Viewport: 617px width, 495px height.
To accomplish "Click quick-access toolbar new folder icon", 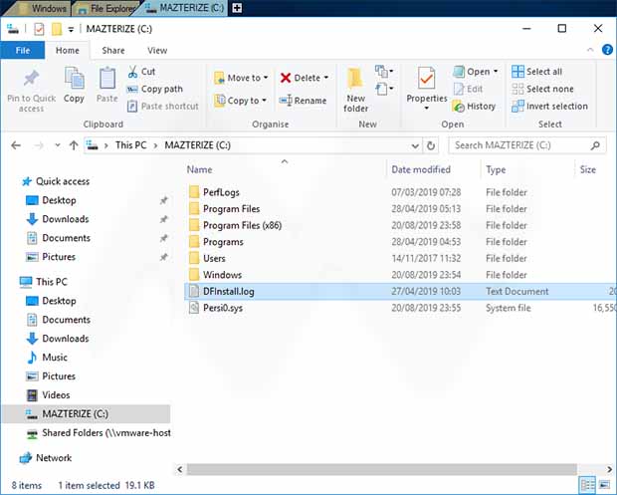I will coord(57,29).
